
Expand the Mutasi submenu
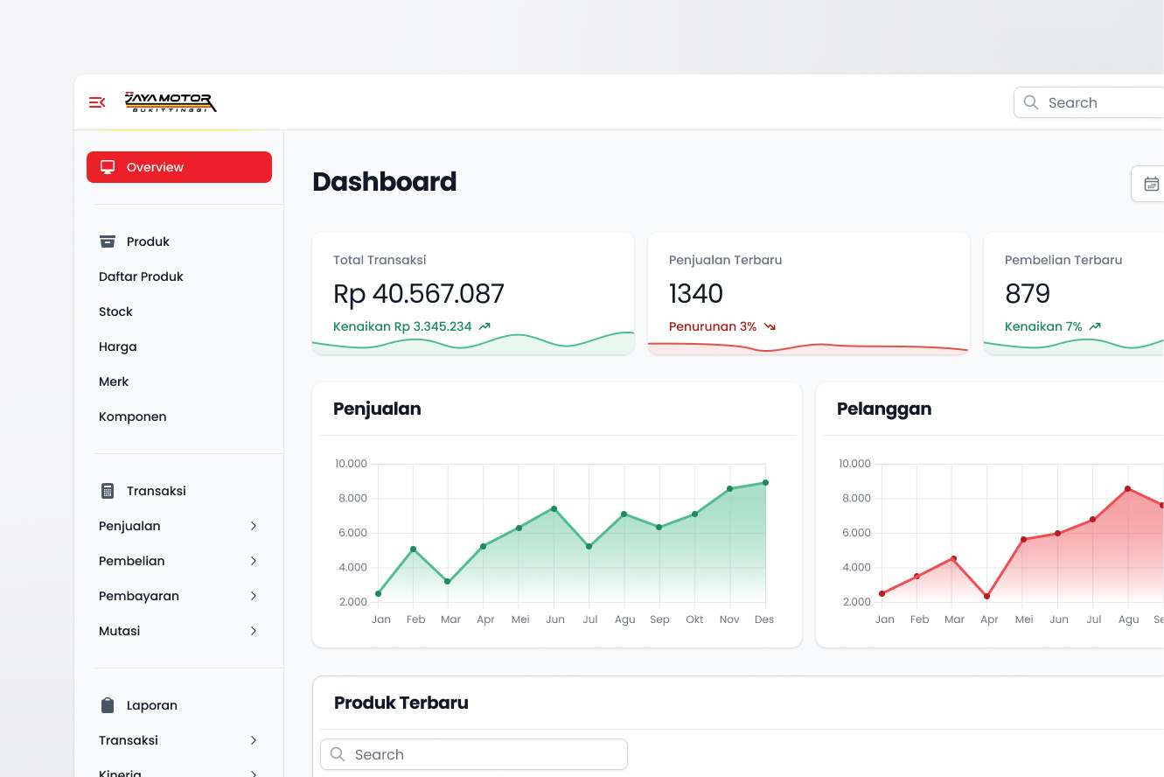click(253, 631)
